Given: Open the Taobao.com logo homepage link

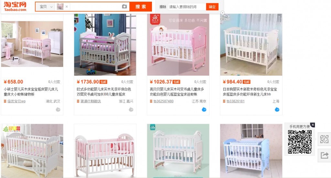Looking at the screenshot, I should [x=15, y=6].
